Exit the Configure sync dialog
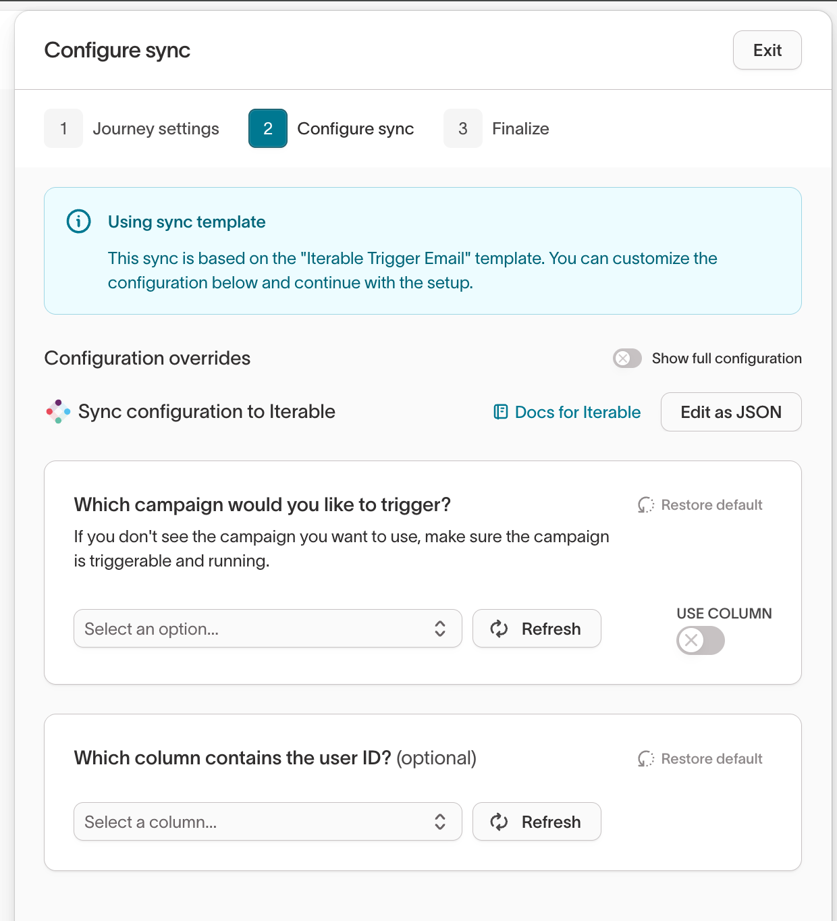 [x=767, y=50]
